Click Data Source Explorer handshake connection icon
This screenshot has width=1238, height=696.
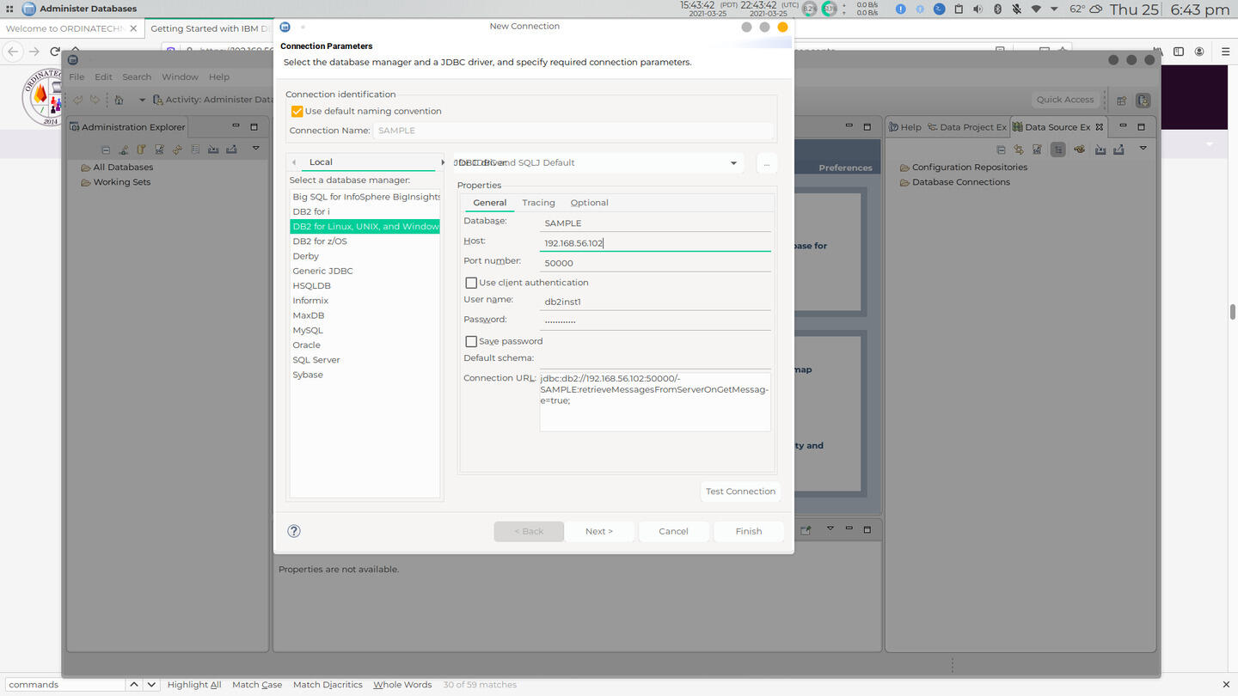point(1079,150)
